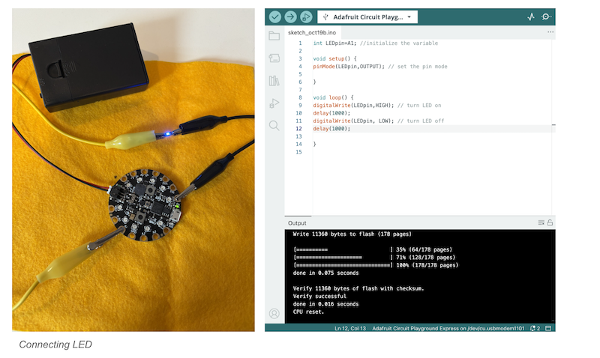600x358 pixels.
Task: Click the notifications count in status bar
Action: pyautogui.click(x=535, y=328)
